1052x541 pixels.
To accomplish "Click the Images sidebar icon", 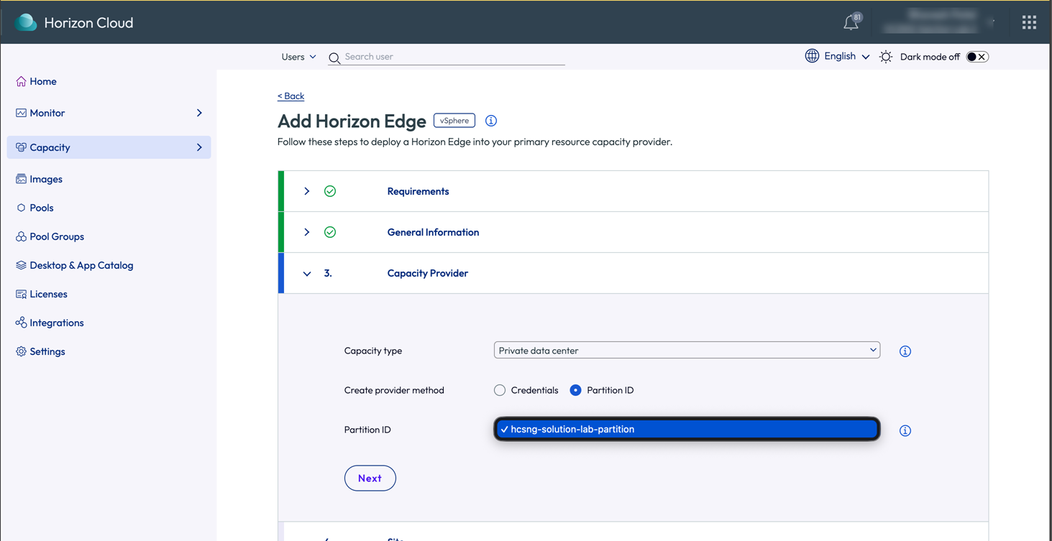I will [x=21, y=179].
